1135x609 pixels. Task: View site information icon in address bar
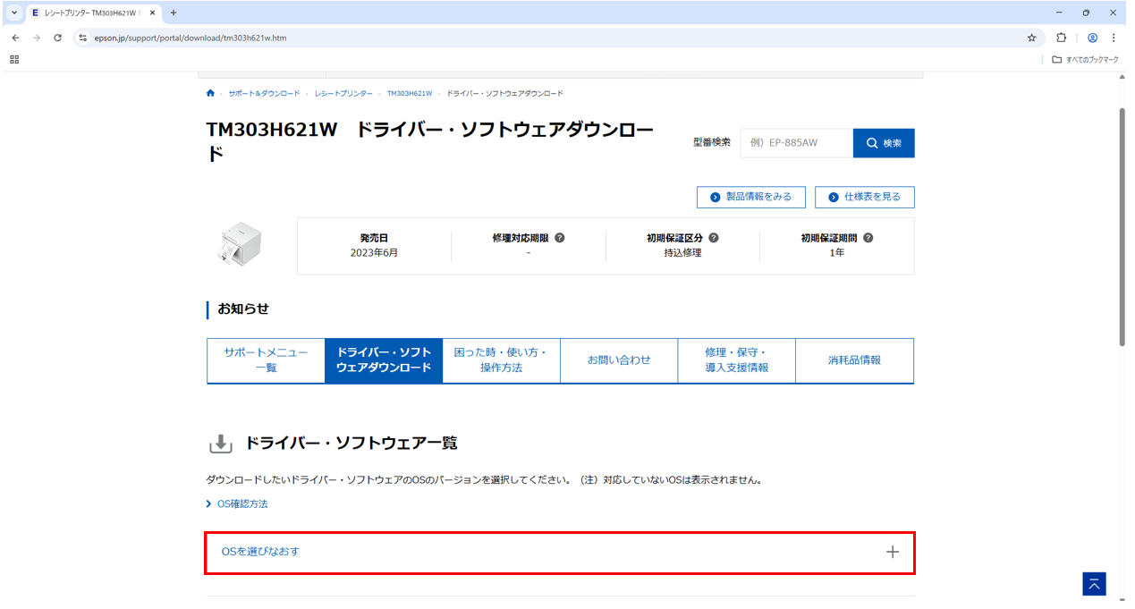[x=83, y=38]
